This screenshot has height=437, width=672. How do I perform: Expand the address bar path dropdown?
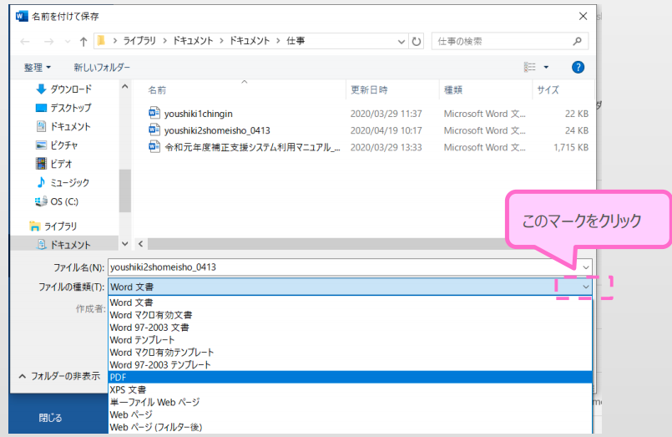pos(402,42)
